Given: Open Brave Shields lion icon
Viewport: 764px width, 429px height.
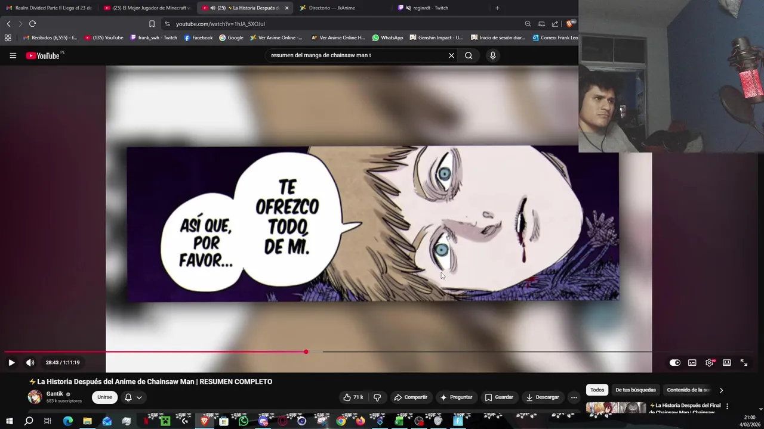Looking at the screenshot, I should click(x=569, y=24).
